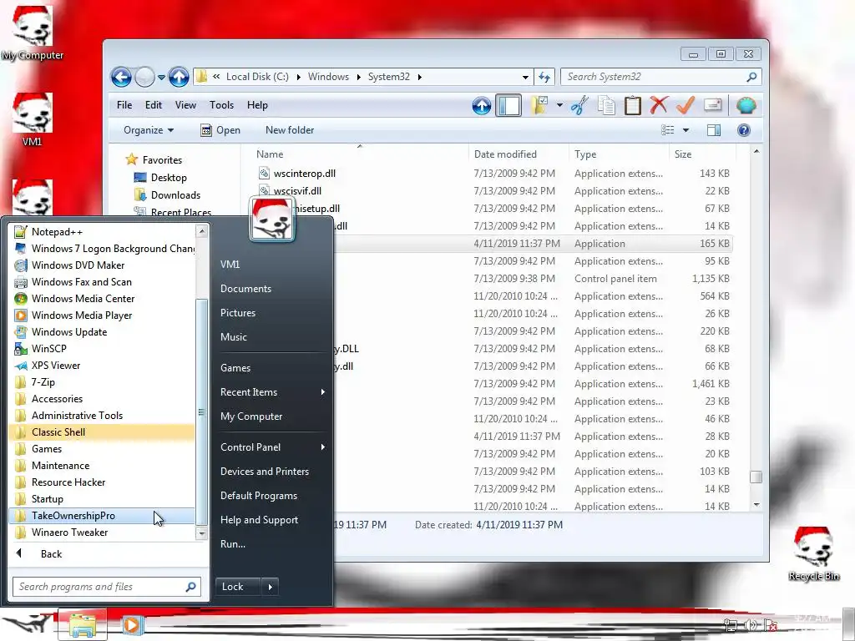Click Windows segment in address breadcrumb
The image size is (855, 641).
(328, 77)
